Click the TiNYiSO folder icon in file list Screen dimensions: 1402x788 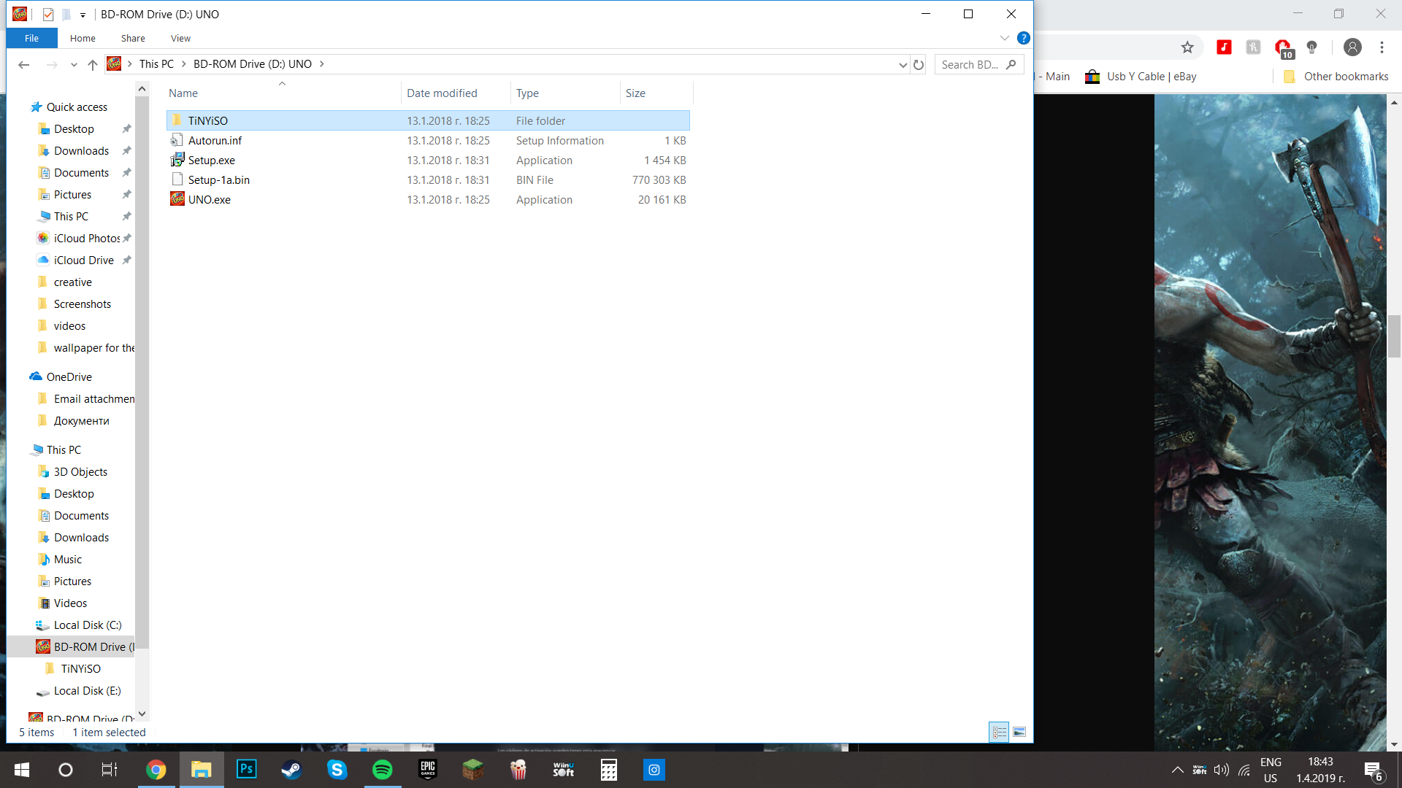tap(177, 120)
